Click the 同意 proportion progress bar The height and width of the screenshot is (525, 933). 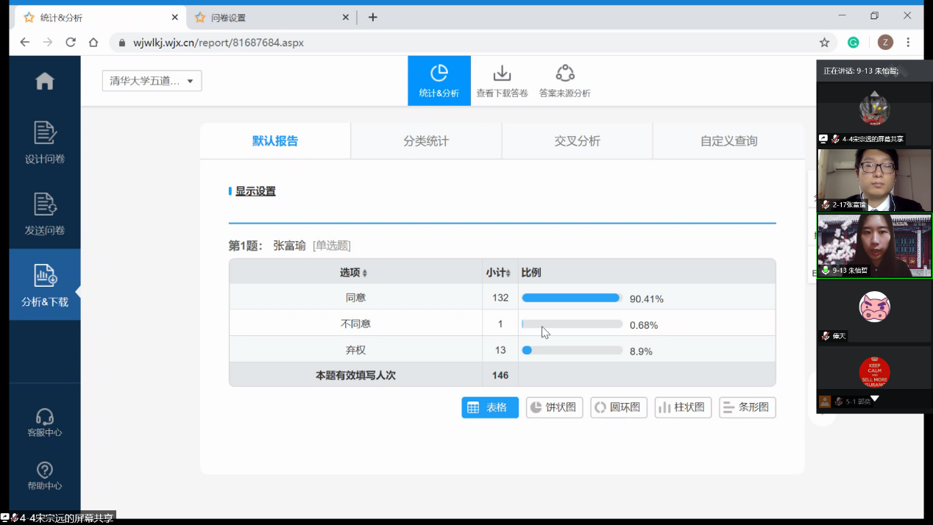[x=570, y=297]
